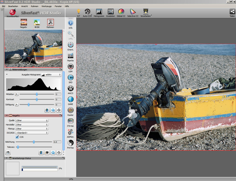This screenshot has height=181, width=236.
Task: Open the Hersteller dropdown
Action: click(32, 125)
